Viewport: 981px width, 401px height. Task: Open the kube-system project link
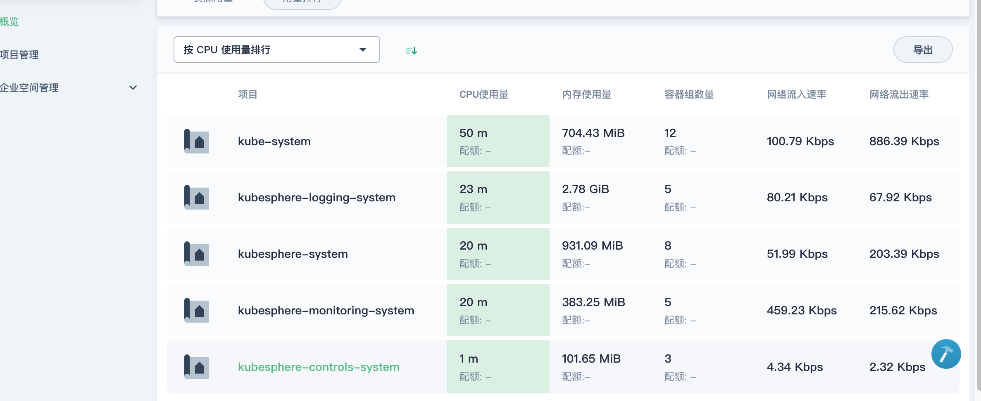(x=274, y=141)
